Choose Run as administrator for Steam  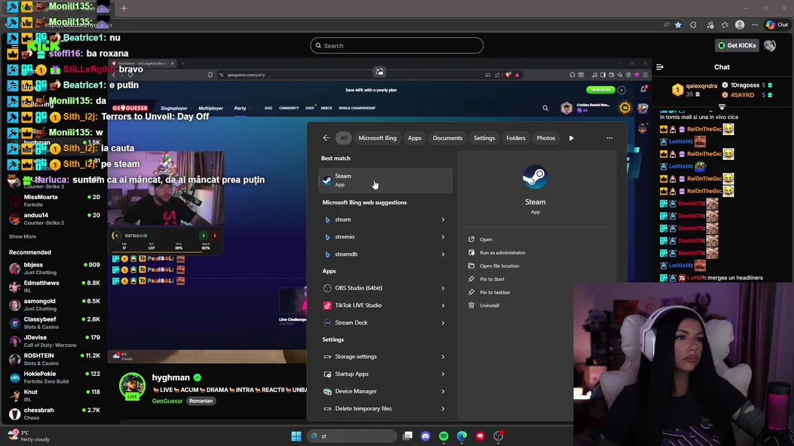[502, 253]
